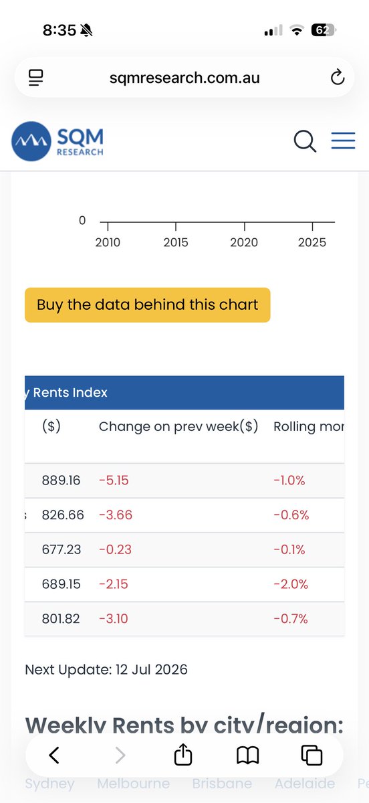
Task: Tap the Rents Index table header bar
Action: coord(184,393)
